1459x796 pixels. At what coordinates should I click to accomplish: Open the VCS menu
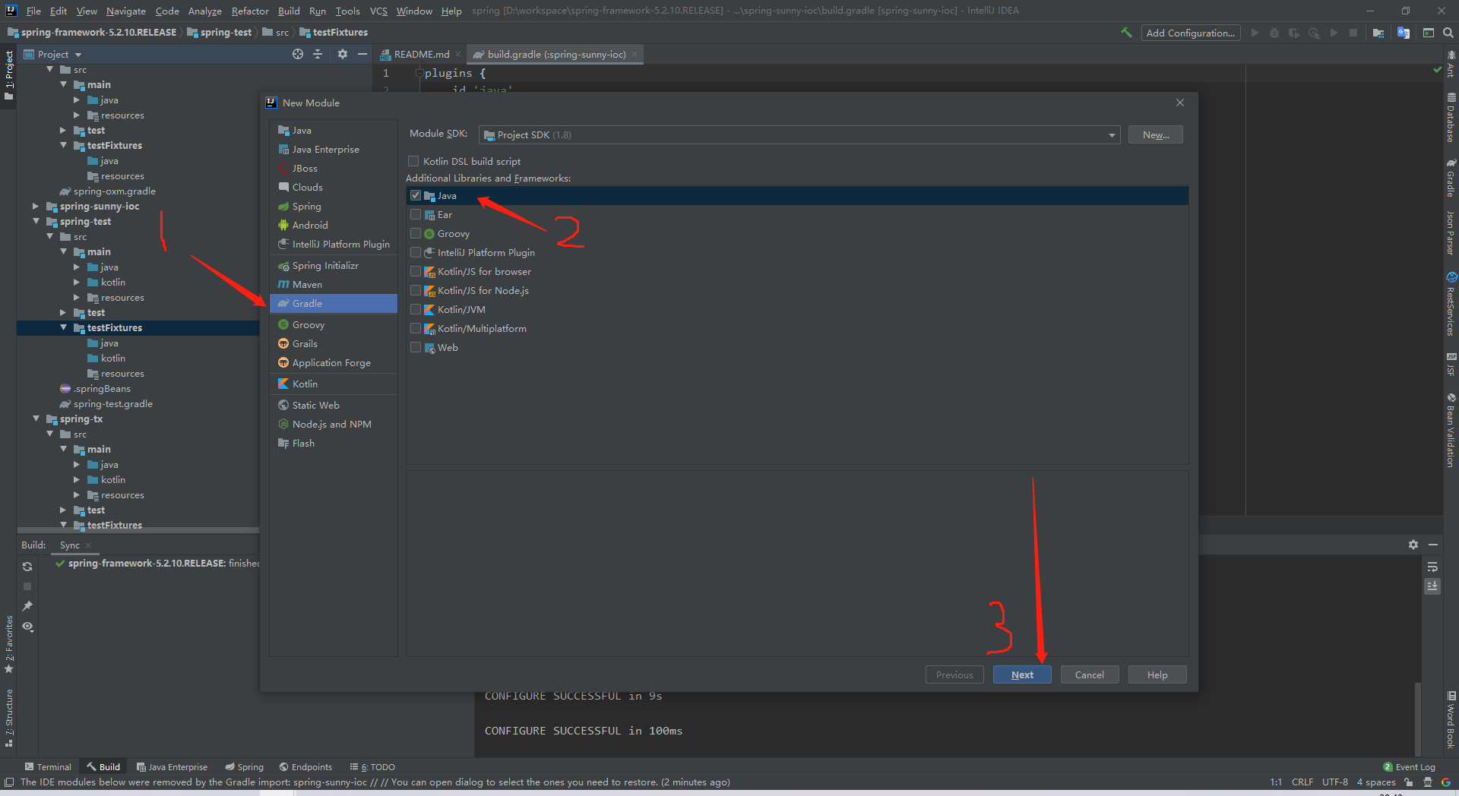pos(378,11)
